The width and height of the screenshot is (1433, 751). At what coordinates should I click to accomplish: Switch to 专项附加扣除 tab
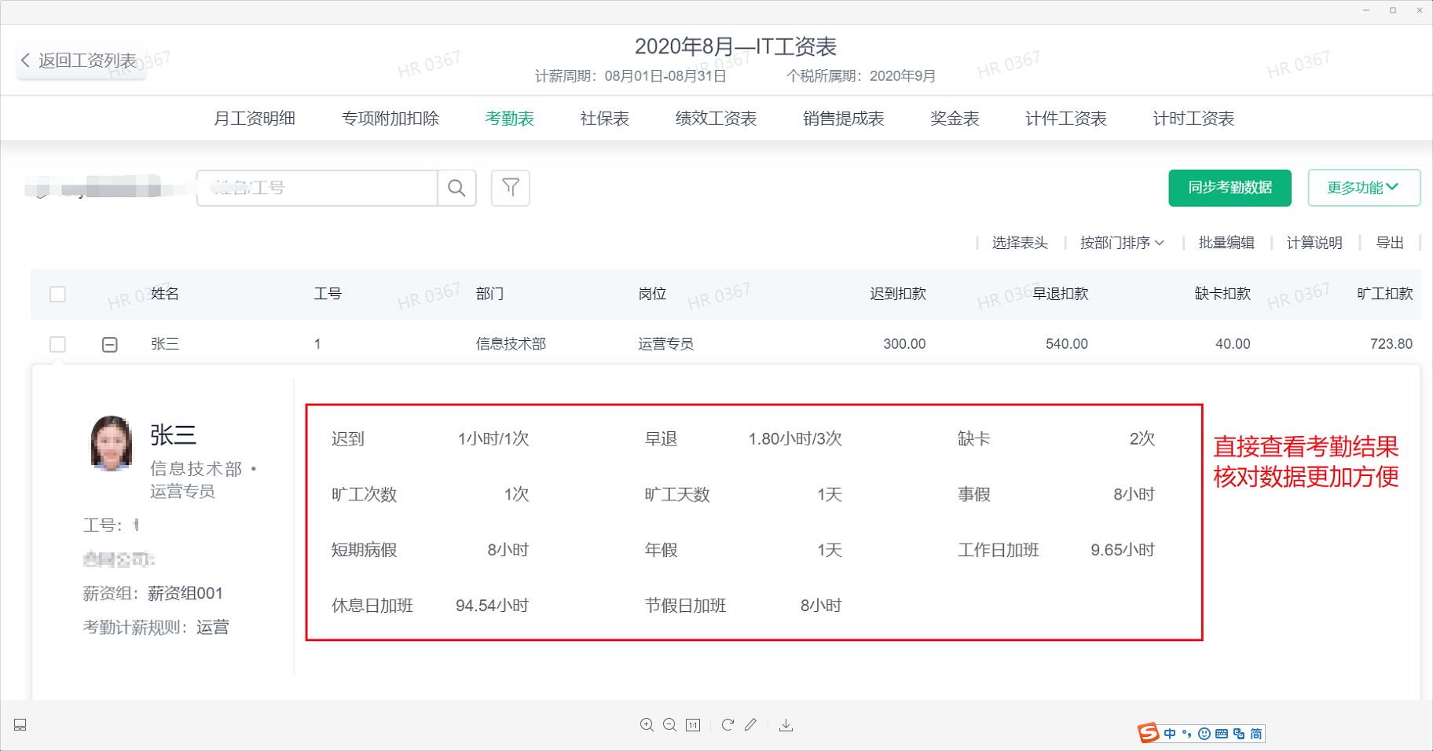(390, 119)
